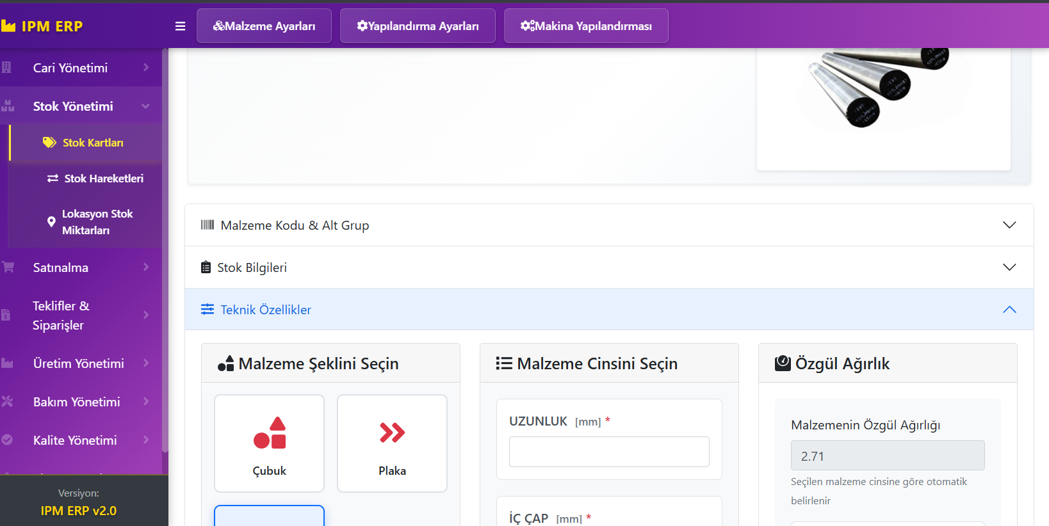The image size is (1049, 526).
Task: Click the sidebar vertical scrollbar
Action: click(x=165, y=251)
